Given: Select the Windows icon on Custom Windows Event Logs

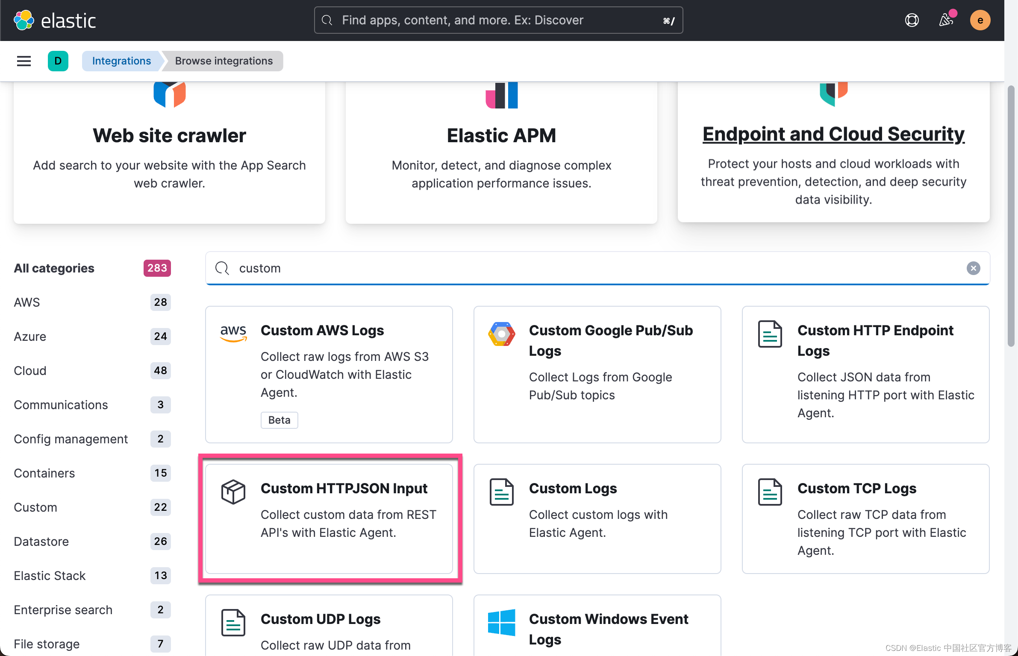Looking at the screenshot, I should pos(501,623).
